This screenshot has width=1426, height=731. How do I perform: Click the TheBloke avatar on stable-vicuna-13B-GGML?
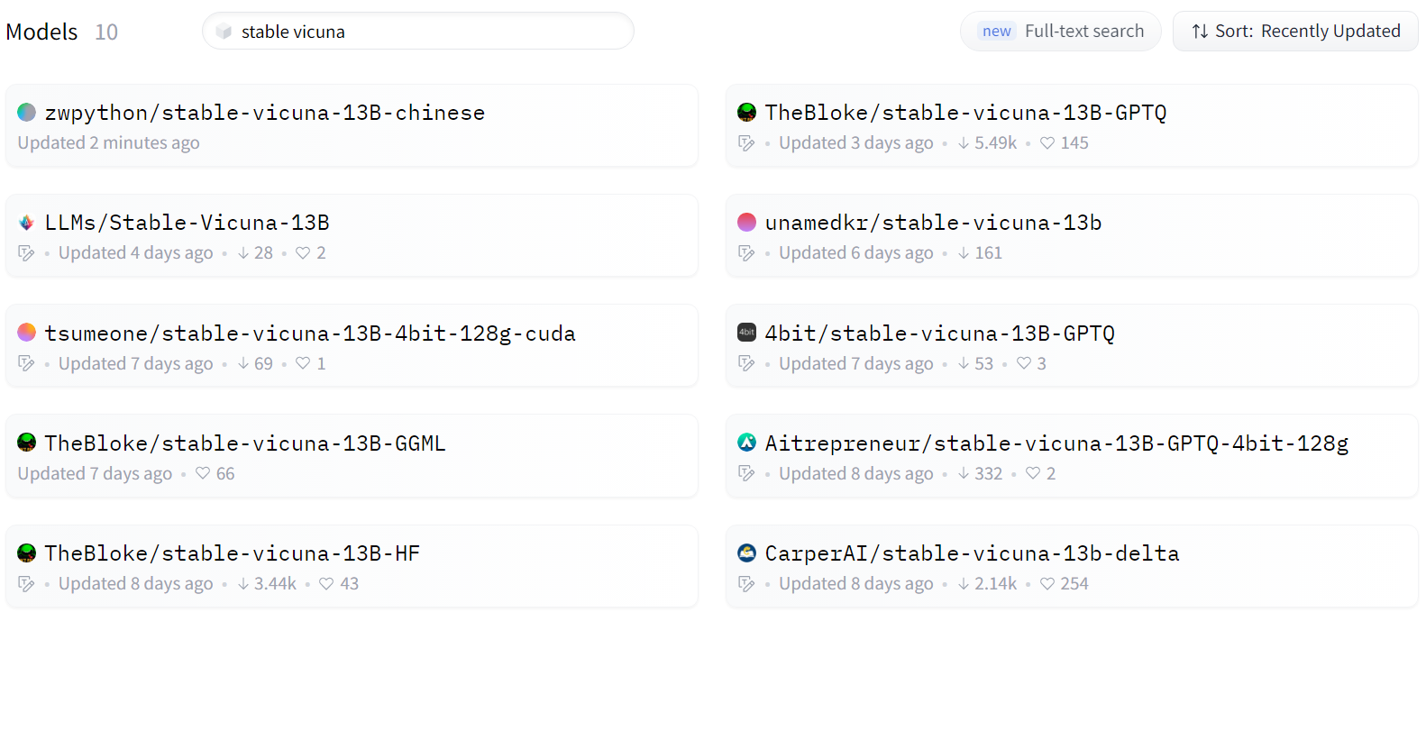tap(27, 443)
